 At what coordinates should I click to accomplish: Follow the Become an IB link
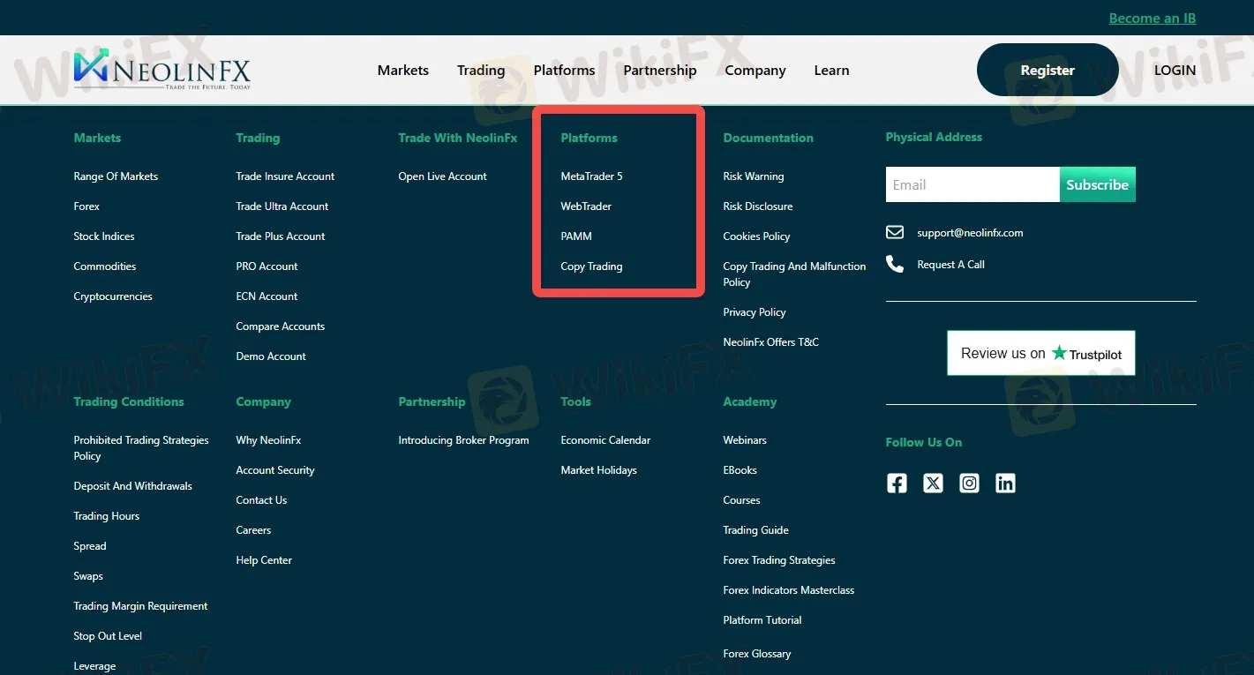(1153, 19)
